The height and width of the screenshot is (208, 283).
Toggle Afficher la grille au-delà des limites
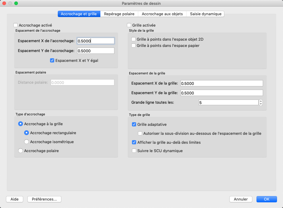[134, 142]
